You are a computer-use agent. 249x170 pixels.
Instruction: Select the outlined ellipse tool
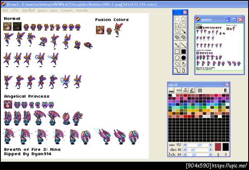pyautogui.click(x=177, y=58)
